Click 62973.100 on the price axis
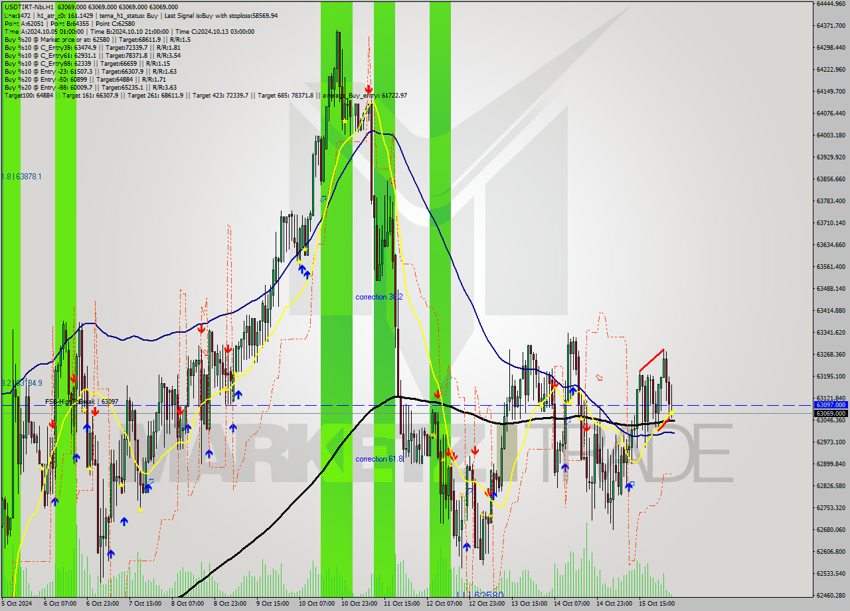The image size is (850, 611). pyautogui.click(x=831, y=442)
